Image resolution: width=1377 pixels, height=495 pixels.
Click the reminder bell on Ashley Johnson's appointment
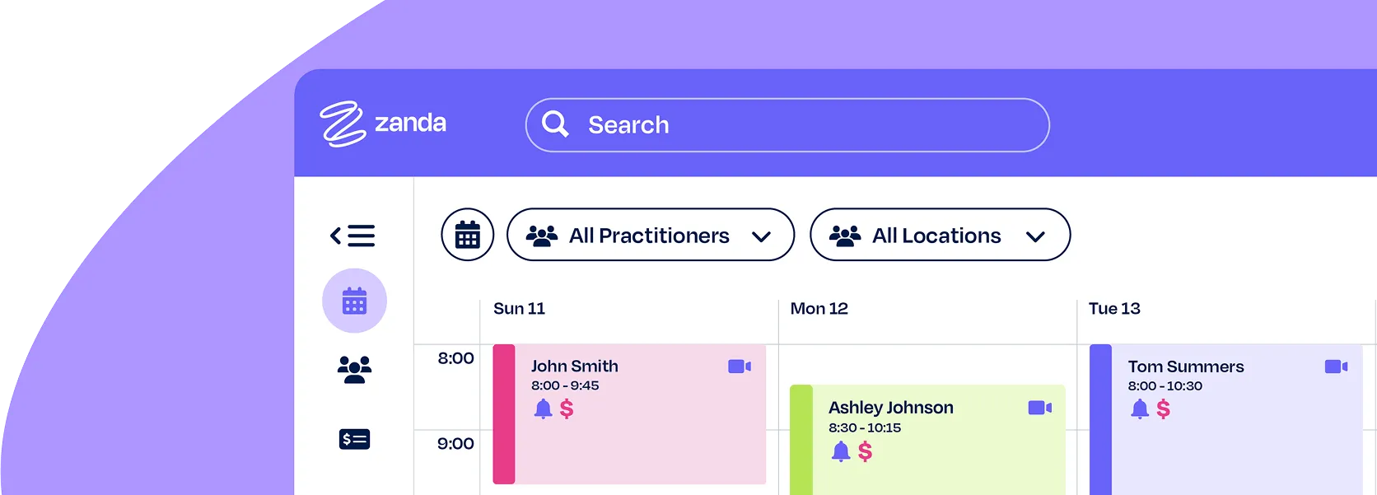coord(840,451)
